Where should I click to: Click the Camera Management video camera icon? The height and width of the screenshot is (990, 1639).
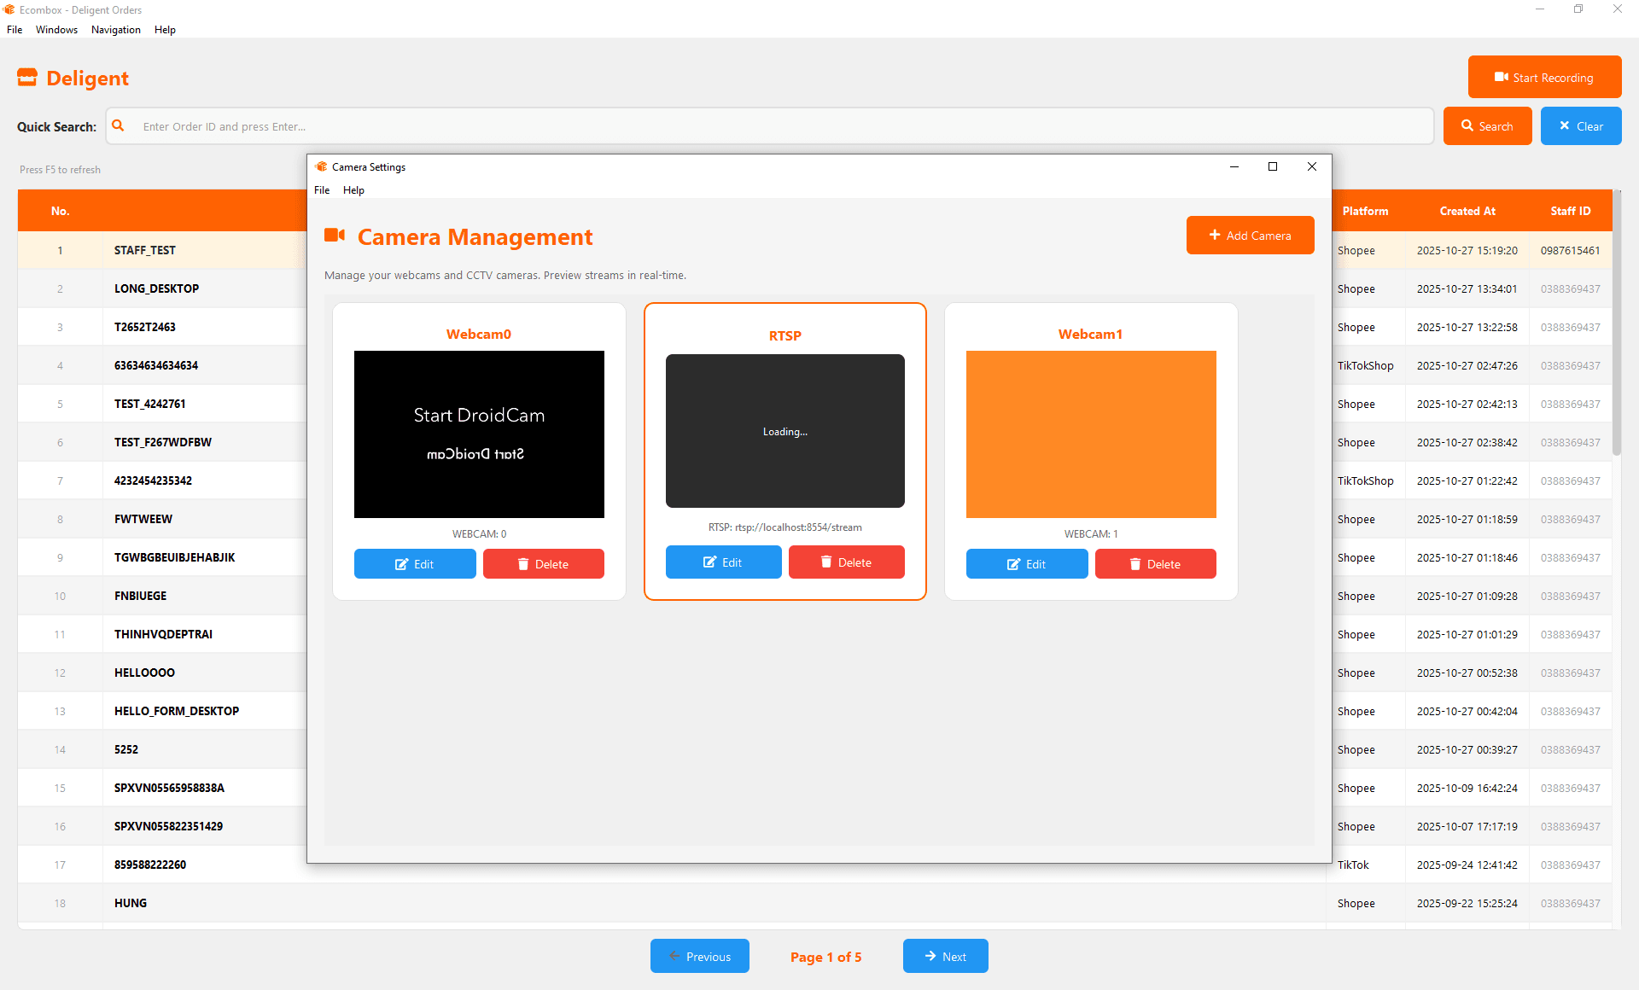coord(335,236)
